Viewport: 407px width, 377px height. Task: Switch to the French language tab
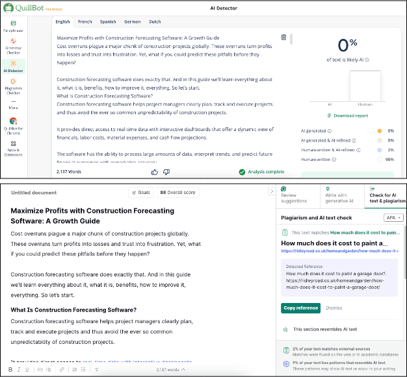pyautogui.click(x=85, y=22)
